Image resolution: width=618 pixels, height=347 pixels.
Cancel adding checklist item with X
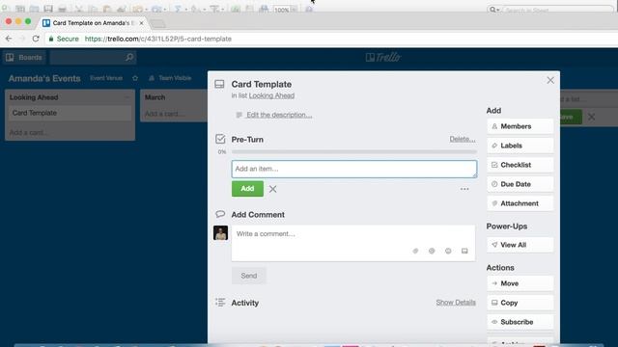[x=272, y=189]
